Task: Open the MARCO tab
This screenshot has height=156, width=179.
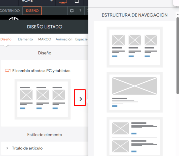Action: (45, 39)
